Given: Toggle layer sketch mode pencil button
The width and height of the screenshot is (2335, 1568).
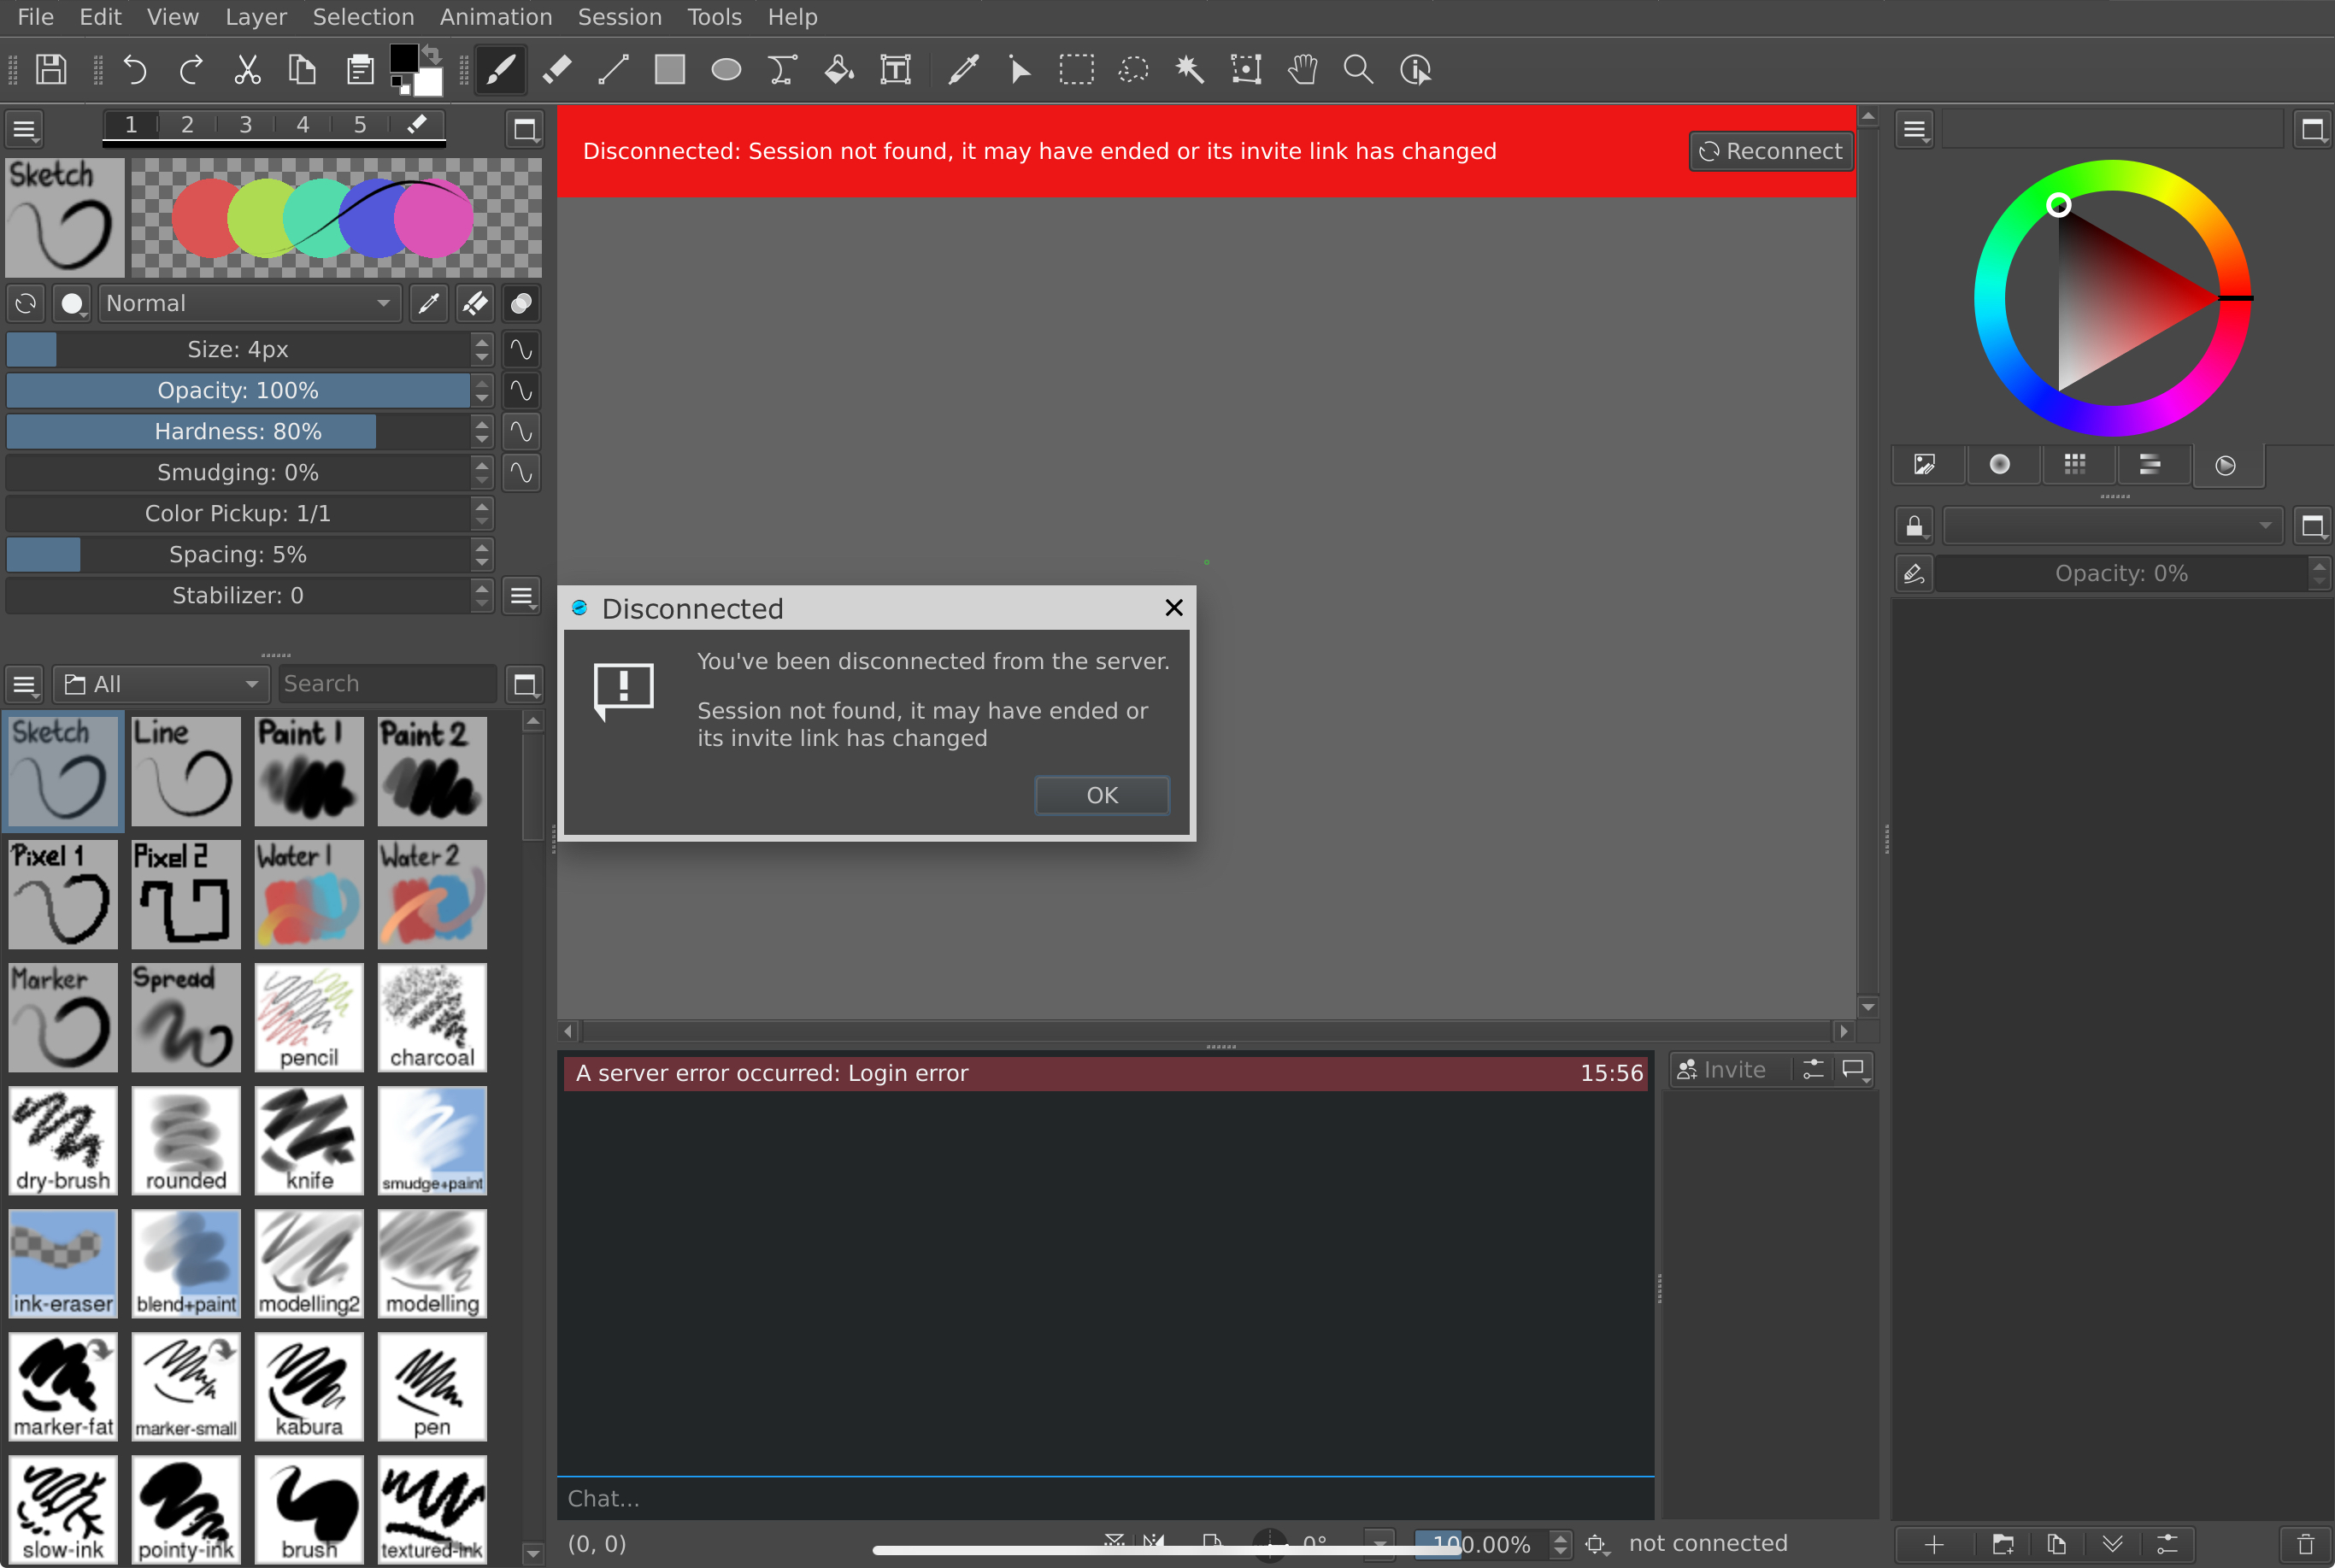Looking at the screenshot, I should click(1914, 574).
